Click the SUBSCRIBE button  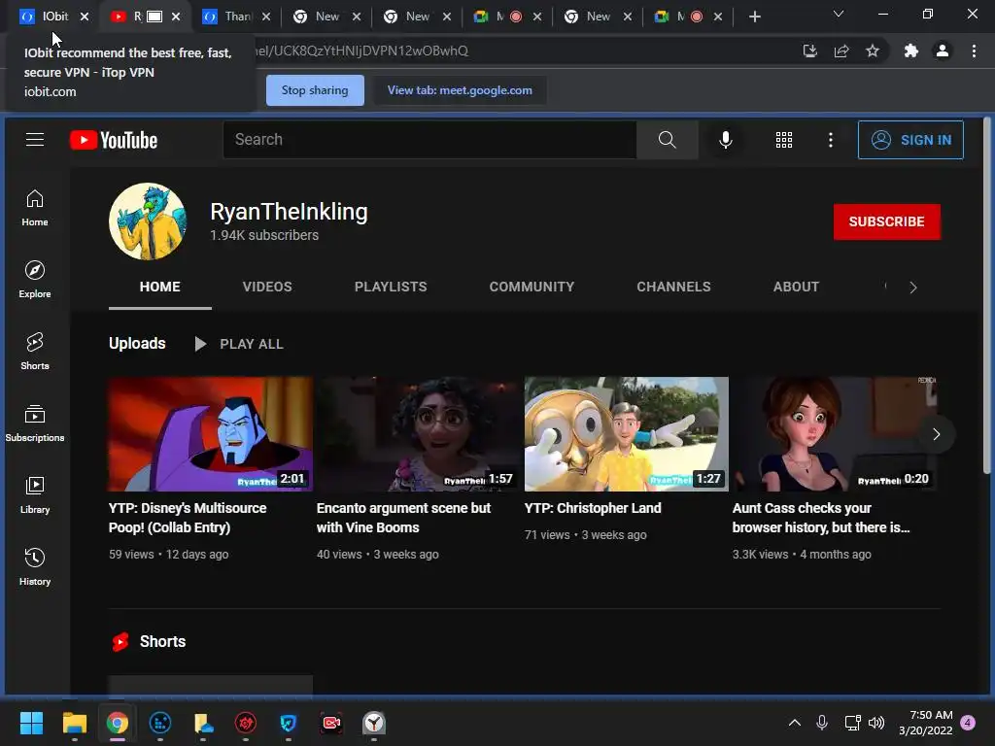coord(886,221)
